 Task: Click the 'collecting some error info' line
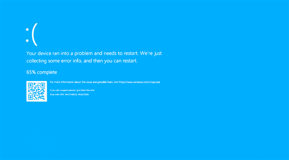[82, 61]
